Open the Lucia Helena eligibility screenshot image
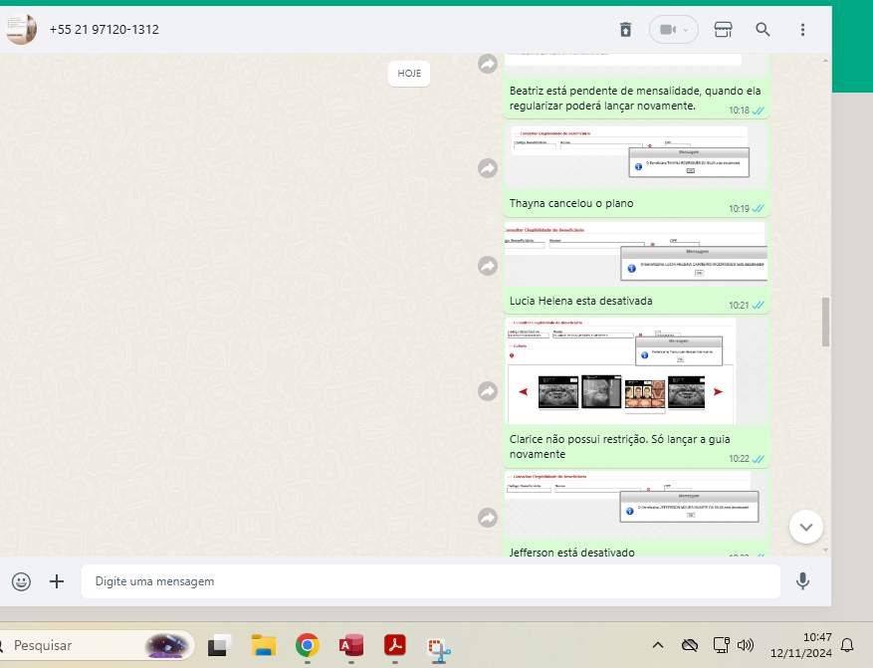Viewport: 873px width, 668px height. point(636,255)
